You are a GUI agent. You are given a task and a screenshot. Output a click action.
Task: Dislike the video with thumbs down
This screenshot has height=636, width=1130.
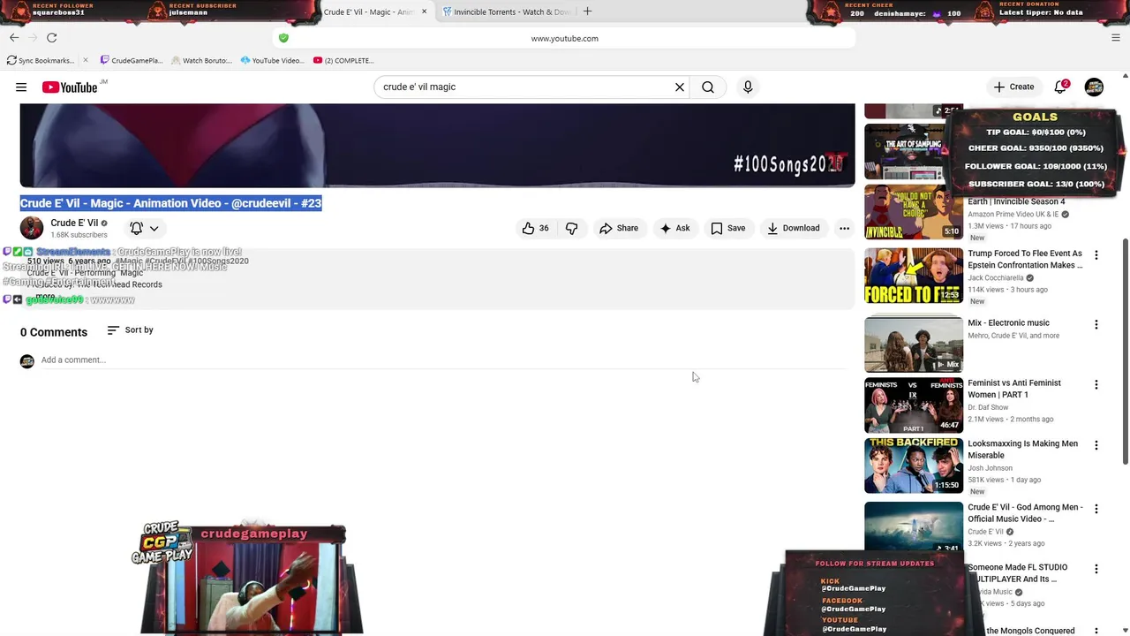point(572,228)
